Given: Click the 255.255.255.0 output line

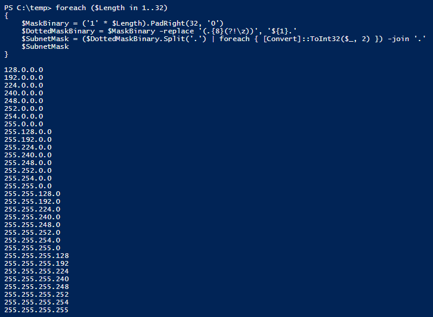Looking at the screenshot, I should (x=32, y=248).
